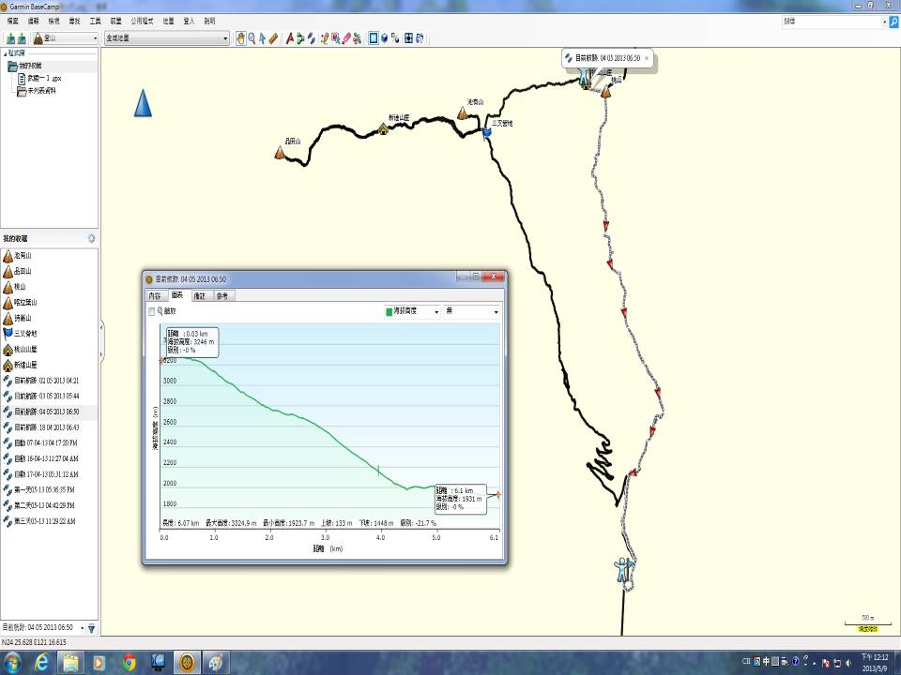This screenshot has height=675, width=901.
Task: Click the Chrome icon in the taskbar
Action: 130,663
